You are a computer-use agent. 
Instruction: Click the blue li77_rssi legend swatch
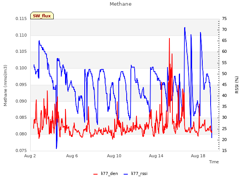tap(126, 174)
